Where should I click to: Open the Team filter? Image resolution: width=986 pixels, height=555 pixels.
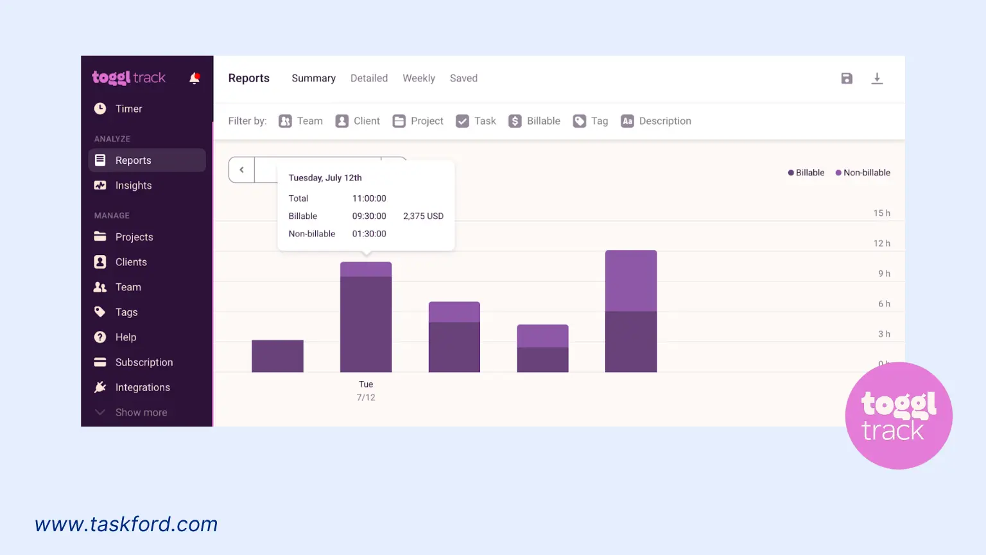click(x=300, y=121)
